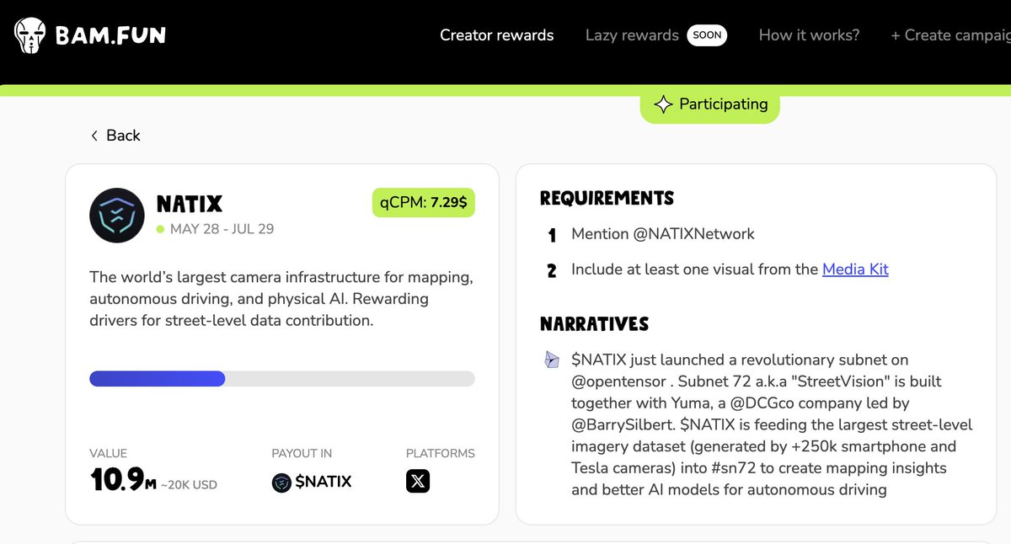Go back using the Back link
The width and height of the screenshot is (1011, 544).
click(x=115, y=136)
